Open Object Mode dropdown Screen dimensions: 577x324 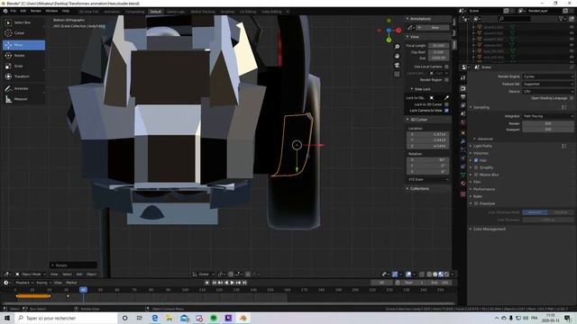coord(31,274)
